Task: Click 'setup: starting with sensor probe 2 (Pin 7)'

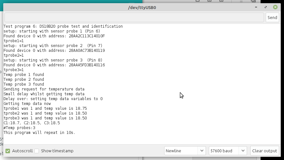Action: (x=53, y=45)
